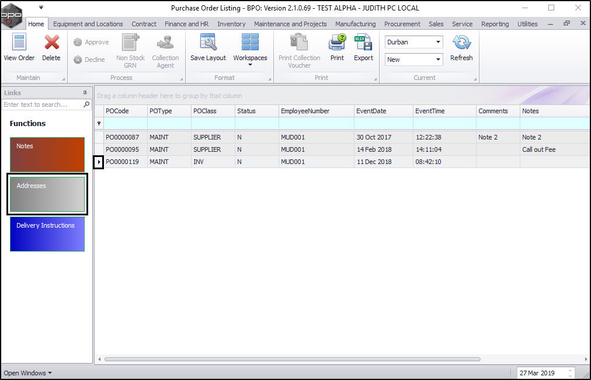The width and height of the screenshot is (591, 380).
Task: Save the grid layout
Action: (x=208, y=47)
